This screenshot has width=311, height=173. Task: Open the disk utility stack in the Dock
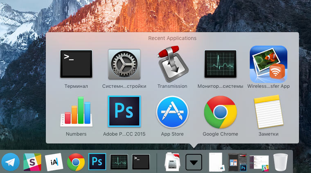pyautogui.click(x=172, y=162)
